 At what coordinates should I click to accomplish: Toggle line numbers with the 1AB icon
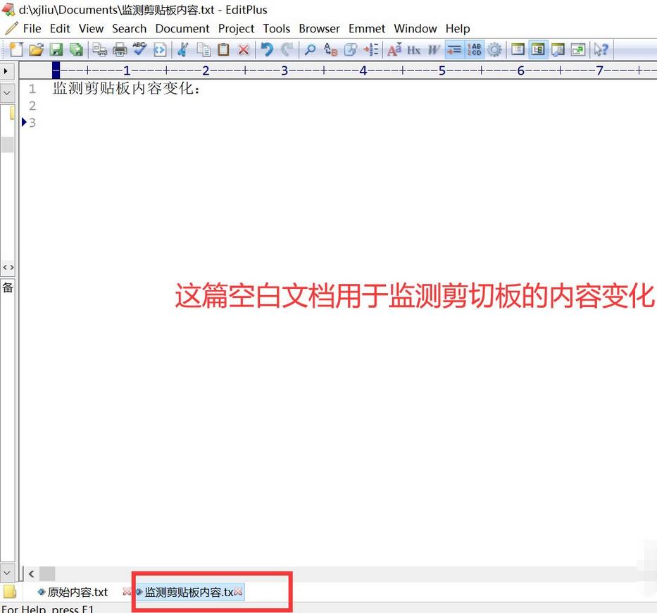(475, 49)
